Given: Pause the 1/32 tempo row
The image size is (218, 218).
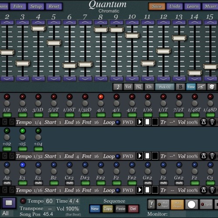Looking at the screenshot, I should [x=147, y=156].
